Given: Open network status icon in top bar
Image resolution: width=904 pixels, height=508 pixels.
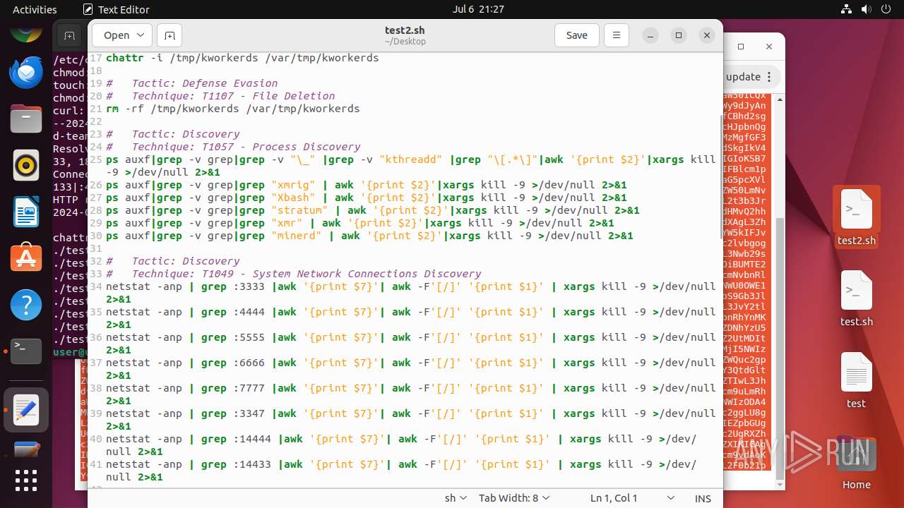Looking at the screenshot, I should 847,9.
